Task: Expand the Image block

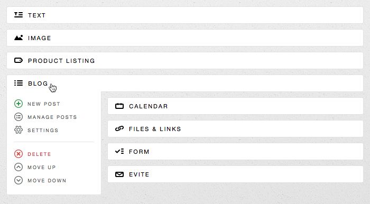Action: coord(185,38)
